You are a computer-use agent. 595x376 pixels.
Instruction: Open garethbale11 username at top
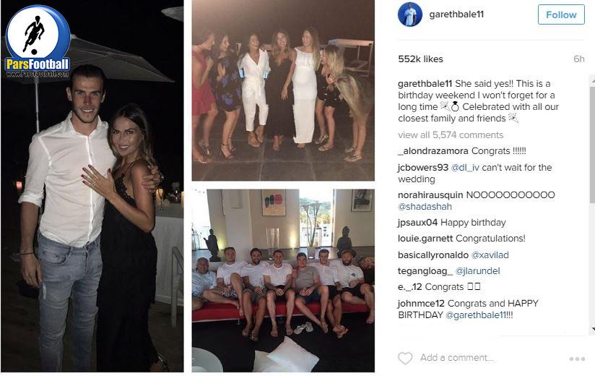[x=456, y=14]
